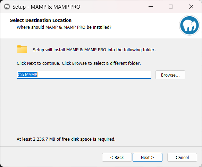Click the blue MAMP elephant logo
Screen dimensions: 202x167
tap(190, 25)
